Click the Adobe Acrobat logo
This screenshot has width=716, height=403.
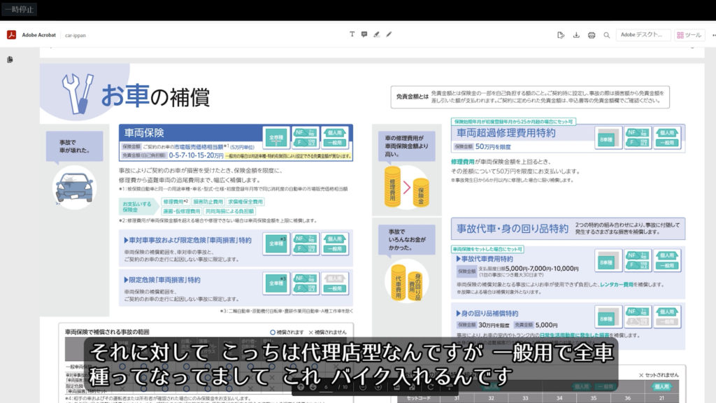coord(11,34)
